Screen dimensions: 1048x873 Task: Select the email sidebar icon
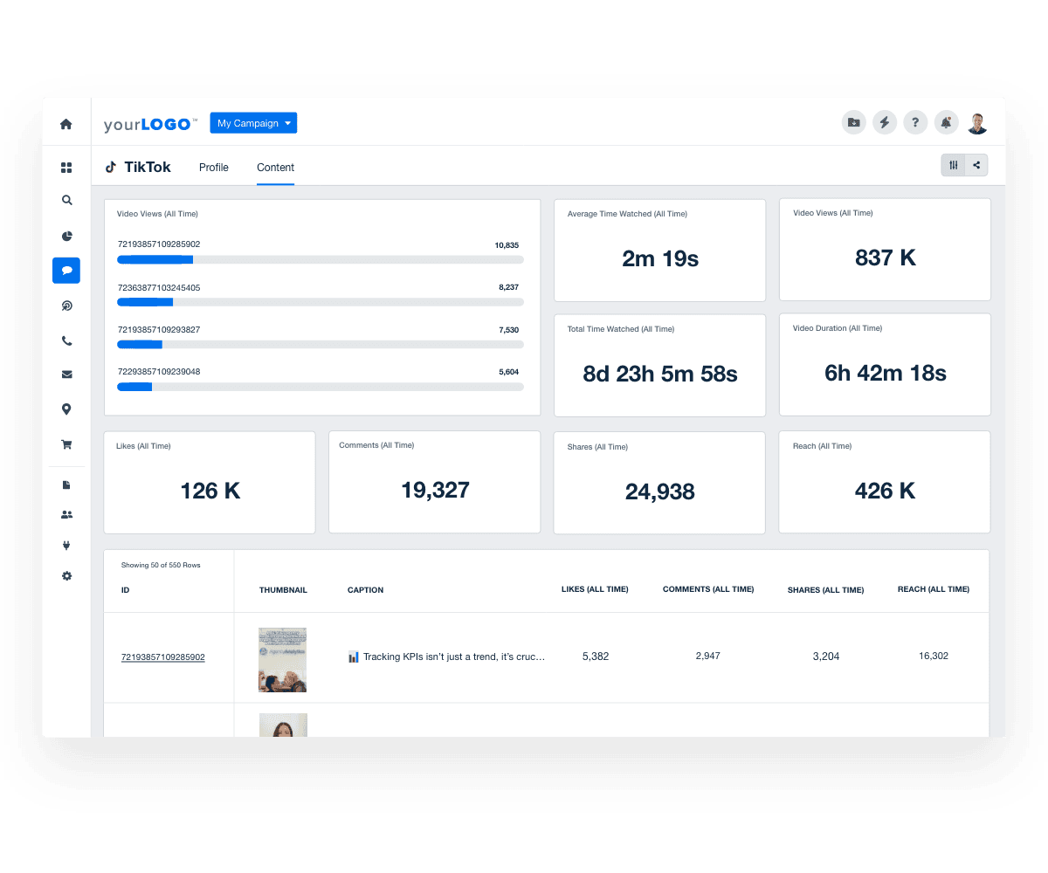[x=66, y=374]
